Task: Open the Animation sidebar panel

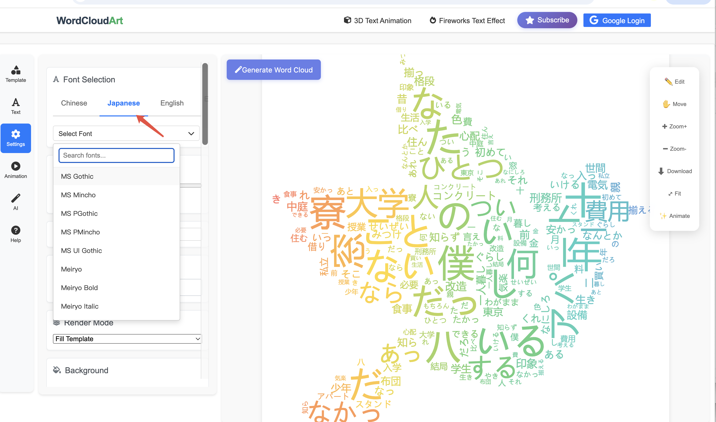Action: tap(16, 170)
